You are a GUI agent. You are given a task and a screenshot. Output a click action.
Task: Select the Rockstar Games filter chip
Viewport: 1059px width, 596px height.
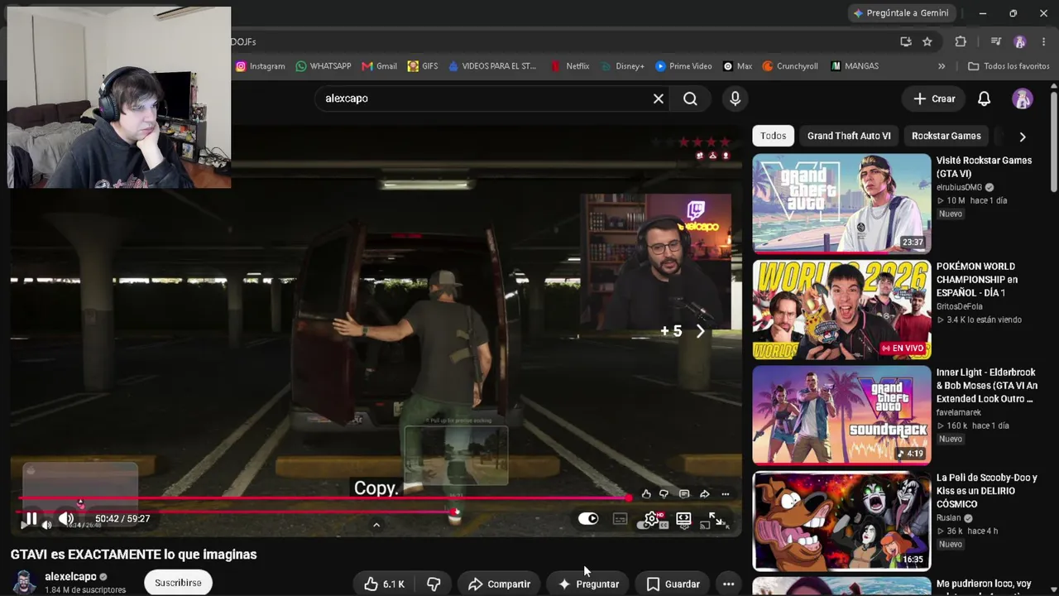946,136
